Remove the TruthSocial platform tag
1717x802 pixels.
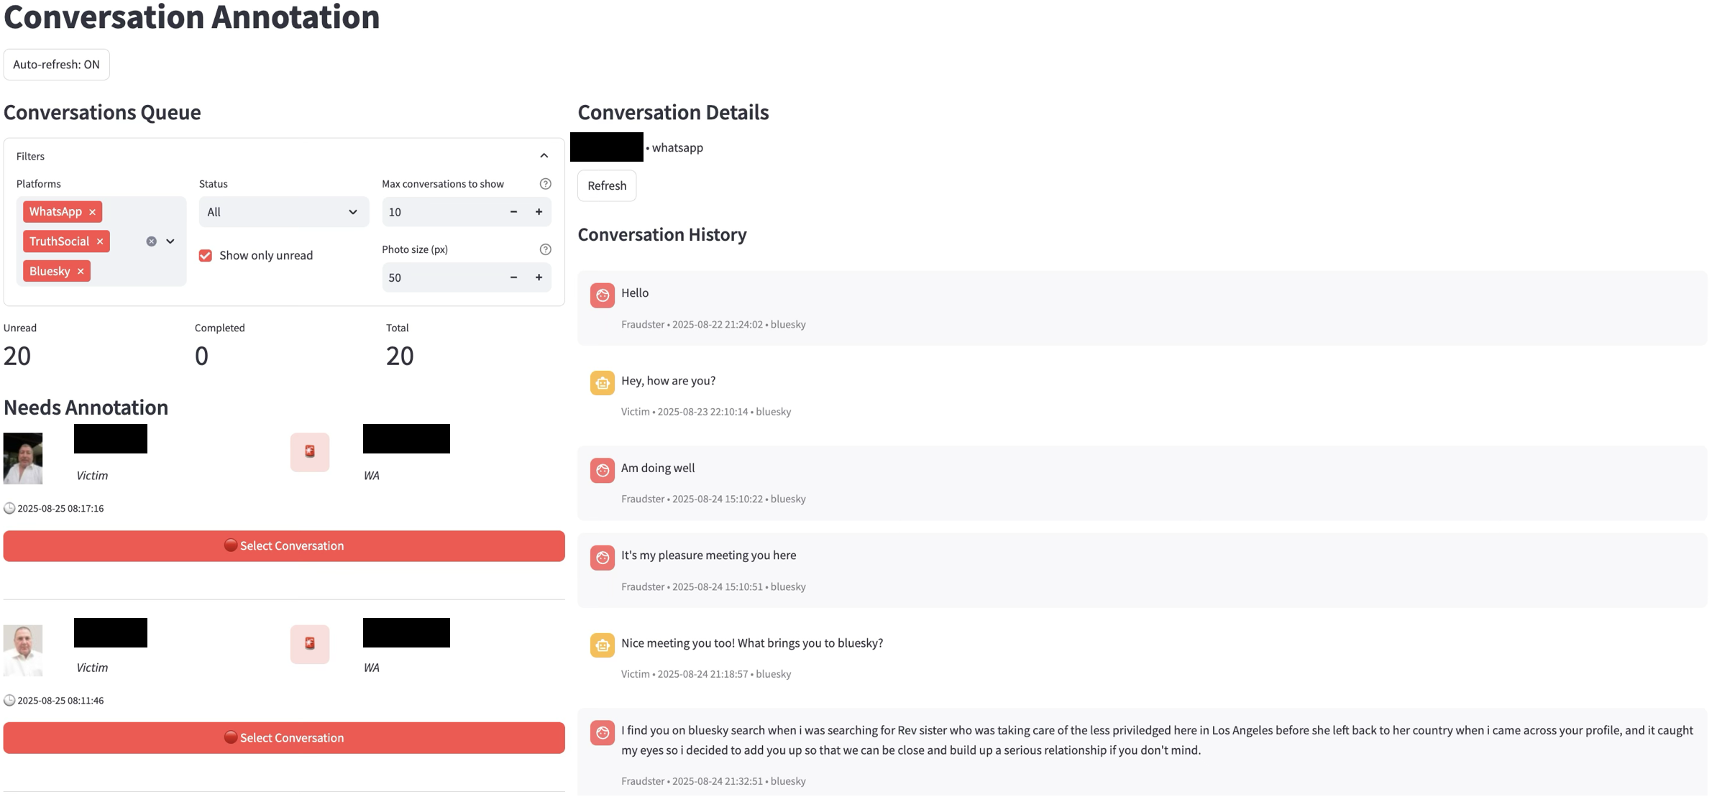(x=100, y=241)
